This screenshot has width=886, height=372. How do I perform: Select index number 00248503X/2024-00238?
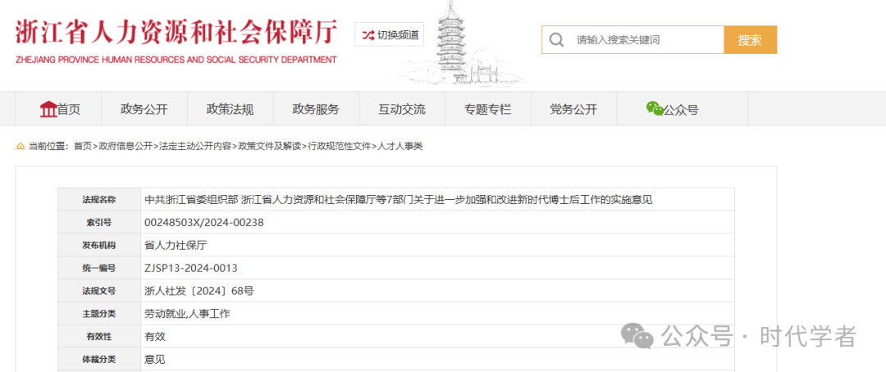(204, 222)
